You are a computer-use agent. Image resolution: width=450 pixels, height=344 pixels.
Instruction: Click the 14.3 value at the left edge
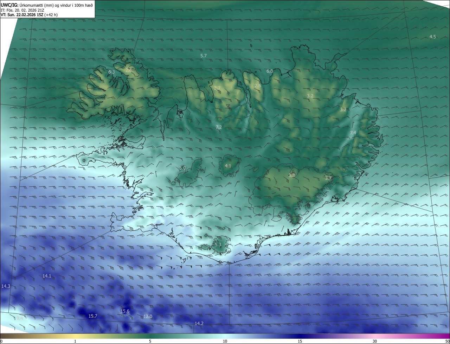(x=6, y=286)
